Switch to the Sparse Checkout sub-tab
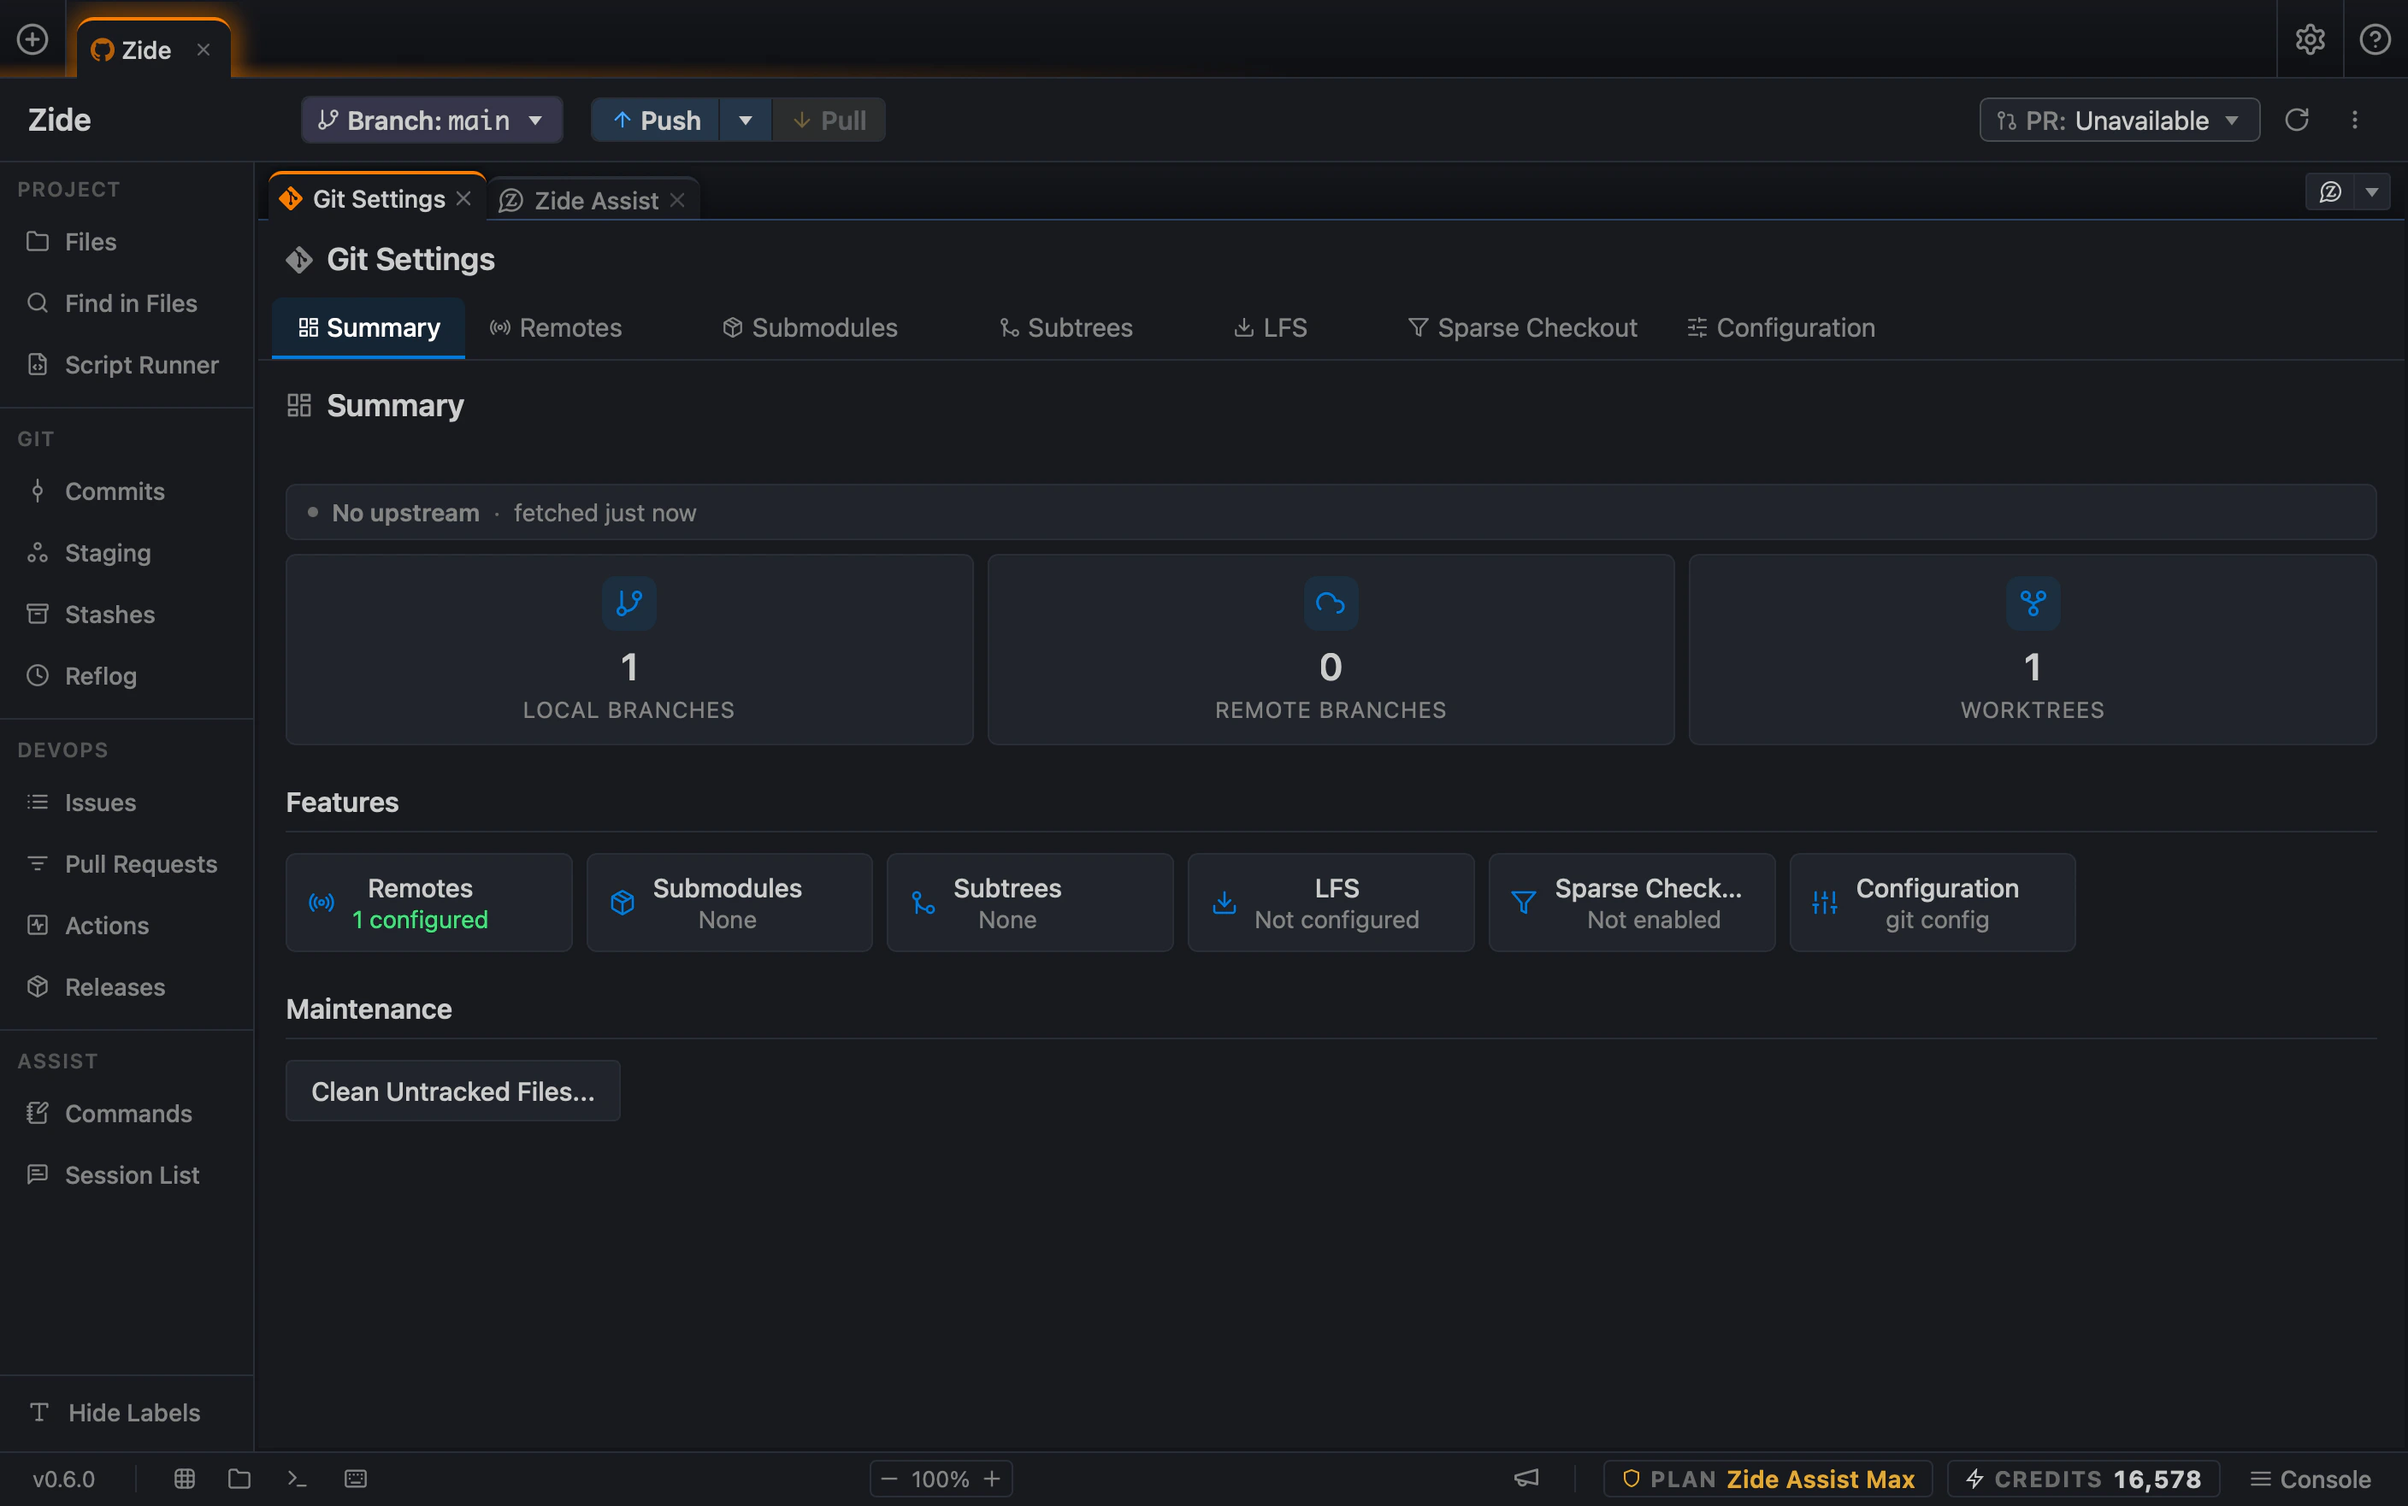 [x=1522, y=327]
